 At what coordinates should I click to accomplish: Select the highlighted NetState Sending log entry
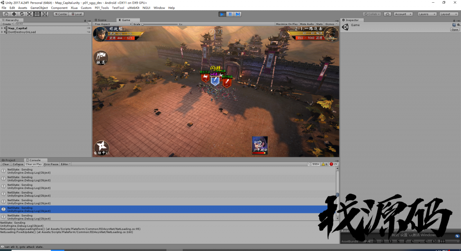pyautogui.click(x=167, y=209)
